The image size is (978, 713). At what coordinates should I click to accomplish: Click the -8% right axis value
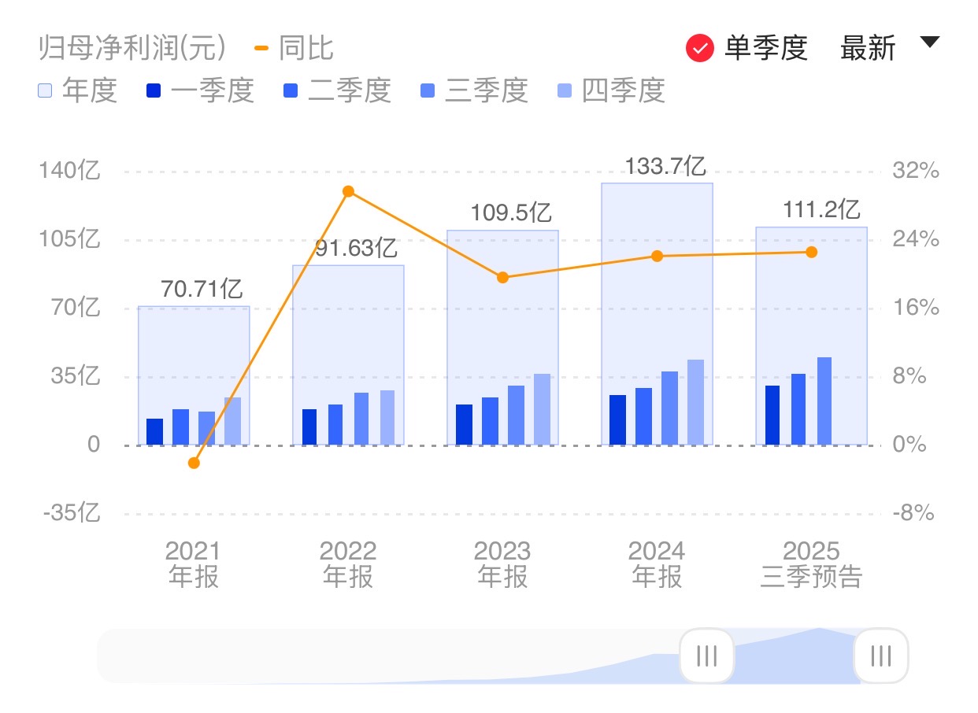(913, 513)
